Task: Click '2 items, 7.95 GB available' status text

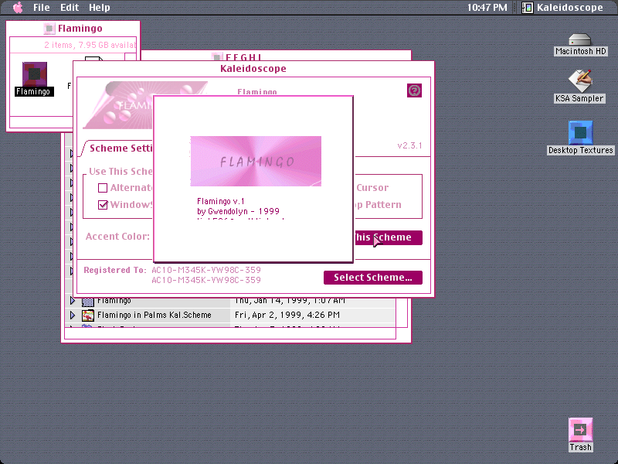Action: [90, 45]
